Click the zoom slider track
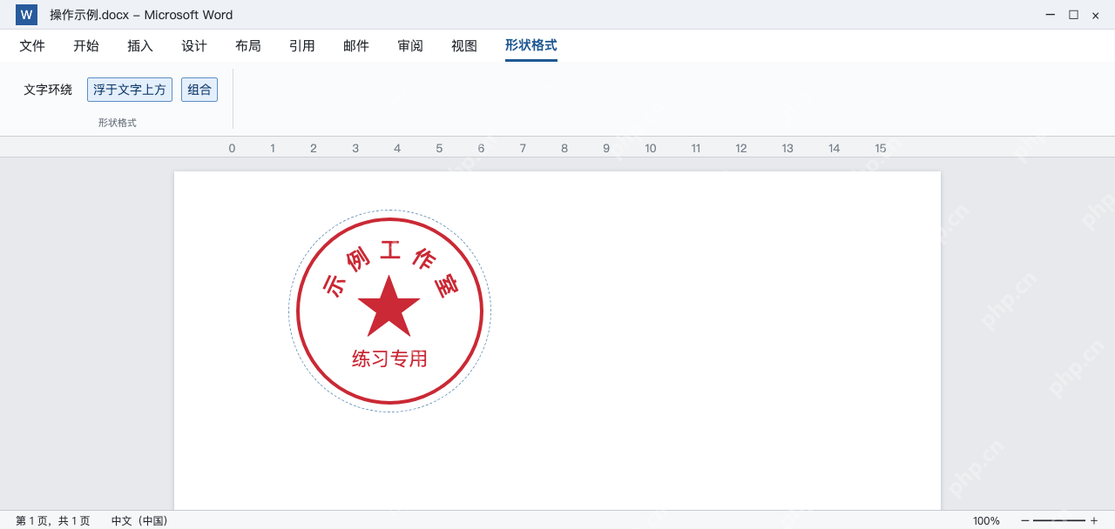The image size is (1115, 529). coord(1059,520)
